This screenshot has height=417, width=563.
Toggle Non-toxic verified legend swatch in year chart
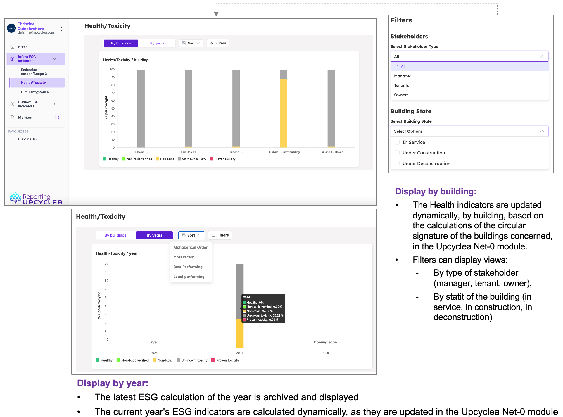pos(118,360)
